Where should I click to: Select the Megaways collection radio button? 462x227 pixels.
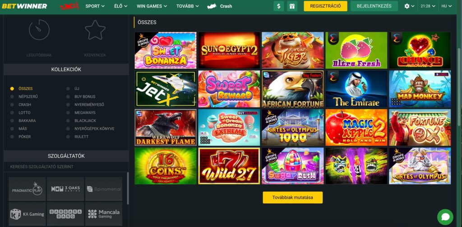pos(68,112)
